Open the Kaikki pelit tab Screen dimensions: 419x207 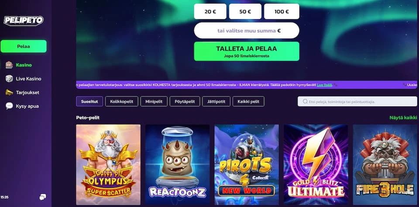pyautogui.click(x=248, y=102)
